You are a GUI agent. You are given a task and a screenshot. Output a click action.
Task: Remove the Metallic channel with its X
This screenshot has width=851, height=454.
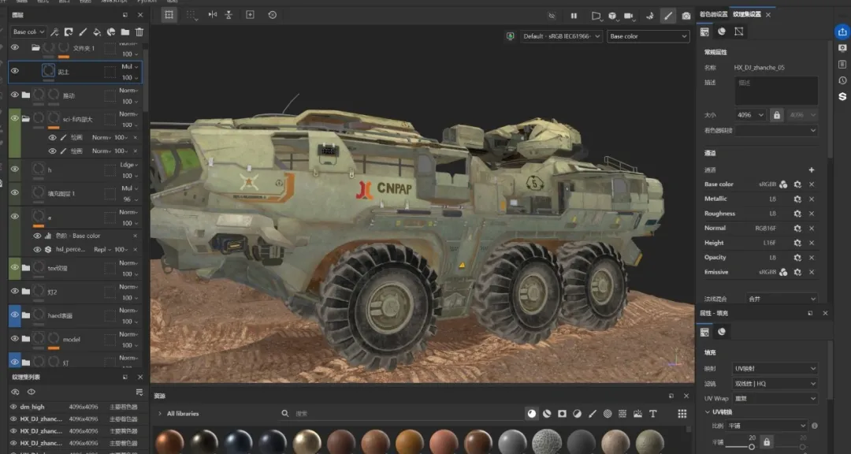click(812, 199)
